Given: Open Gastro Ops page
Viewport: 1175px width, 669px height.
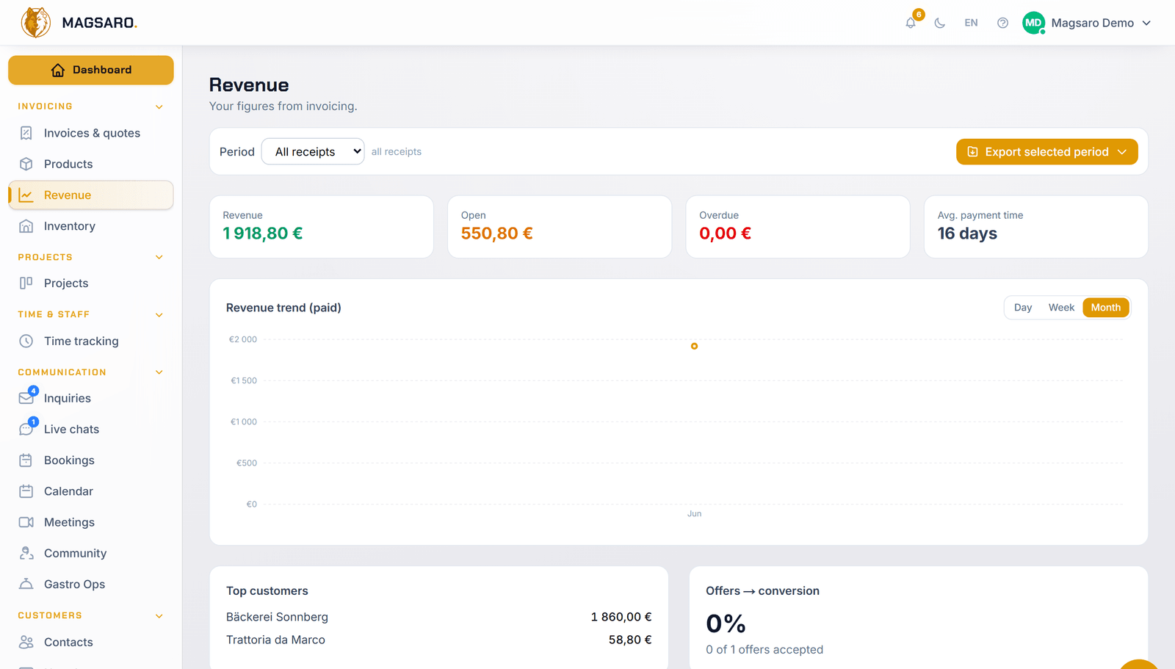Looking at the screenshot, I should click(91, 584).
